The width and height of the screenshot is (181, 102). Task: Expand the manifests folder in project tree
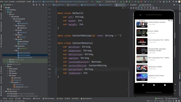[6, 10]
